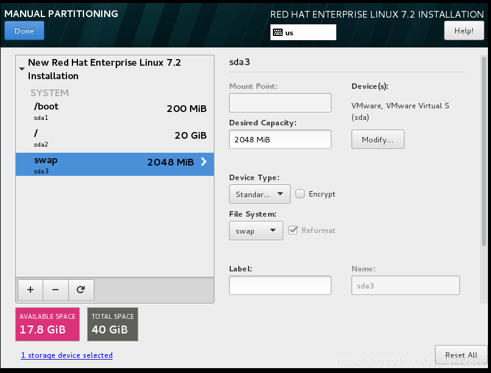Click the add mount point plus button
The height and width of the screenshot is (373, 491).
(x=30, y=290)
